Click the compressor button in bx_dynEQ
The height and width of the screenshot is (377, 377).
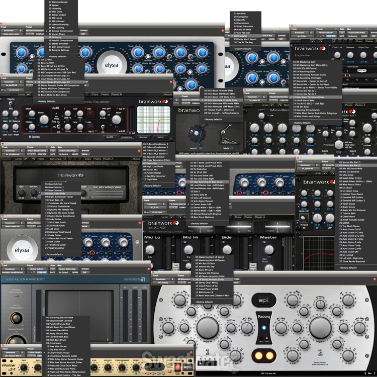(127, 137)
